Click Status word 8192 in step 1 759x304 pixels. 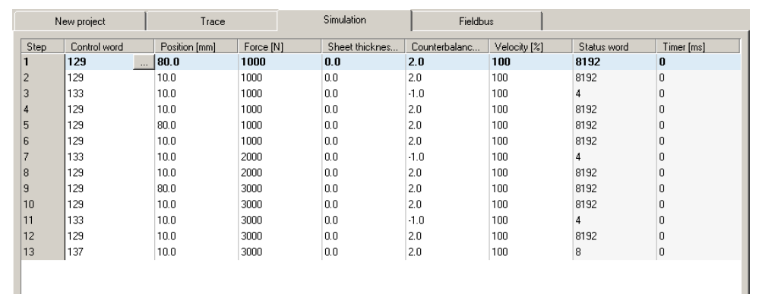click(615, 62)
